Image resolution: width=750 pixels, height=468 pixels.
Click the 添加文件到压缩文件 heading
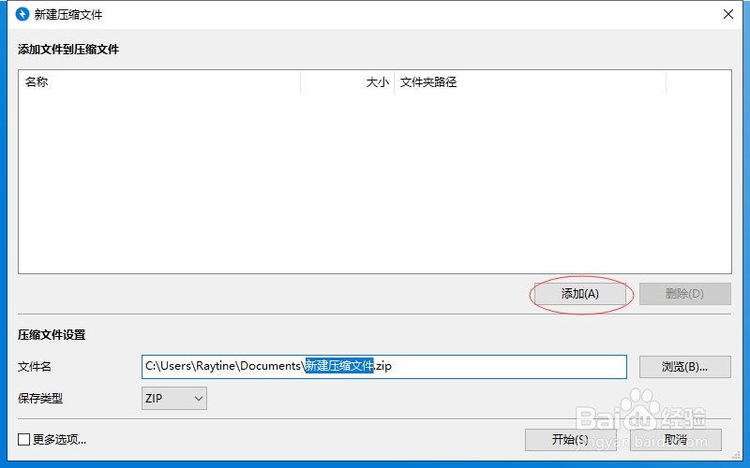pyautogui.click(x=68, y=50)
